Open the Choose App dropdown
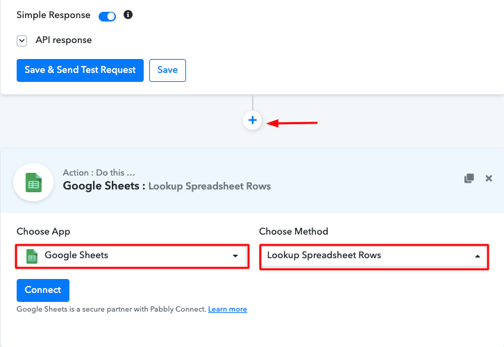The height and width of the screenshot is (347, 504). point(132,256)
